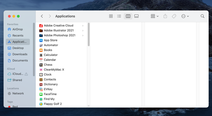Click the Books app icon
The width and height of the screenshot is (212, 116).
tap(41, 50)
